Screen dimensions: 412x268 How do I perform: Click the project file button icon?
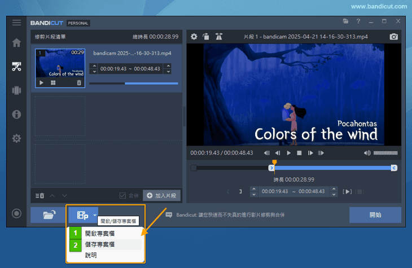pyautogui.click(x=82, y=215)
